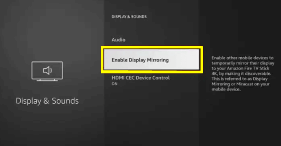Click the DISPLAY & SOUNDS breadcrumb header
Image resolution: width=281 pixels, height=146 pixels.
click(x=129, y=17)
